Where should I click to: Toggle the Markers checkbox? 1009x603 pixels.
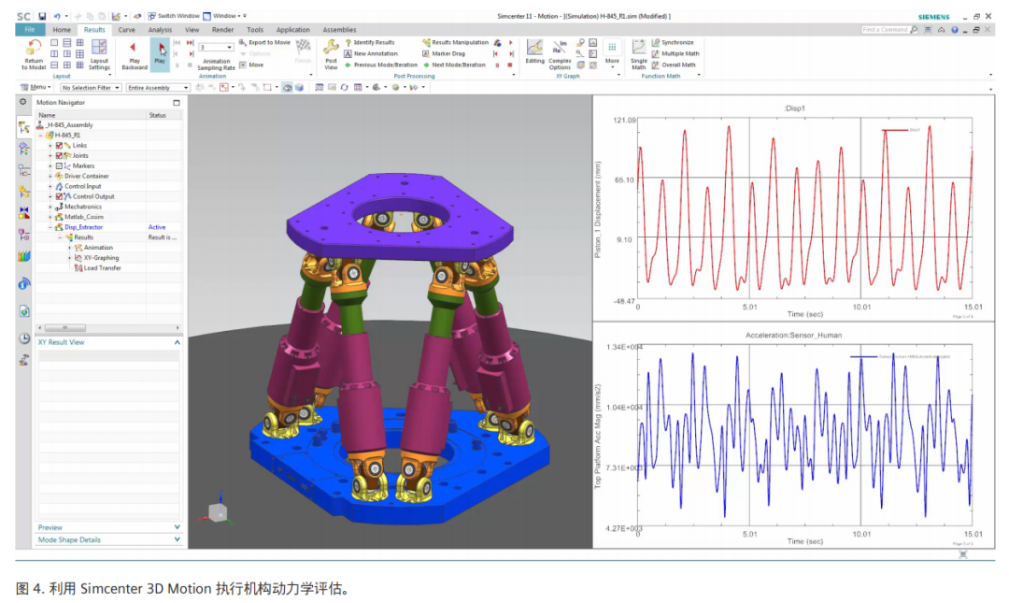pos(59,166)
